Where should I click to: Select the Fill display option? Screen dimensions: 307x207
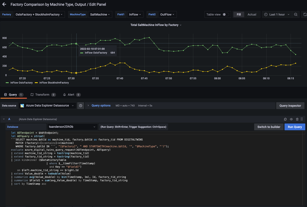coord(239,14)
